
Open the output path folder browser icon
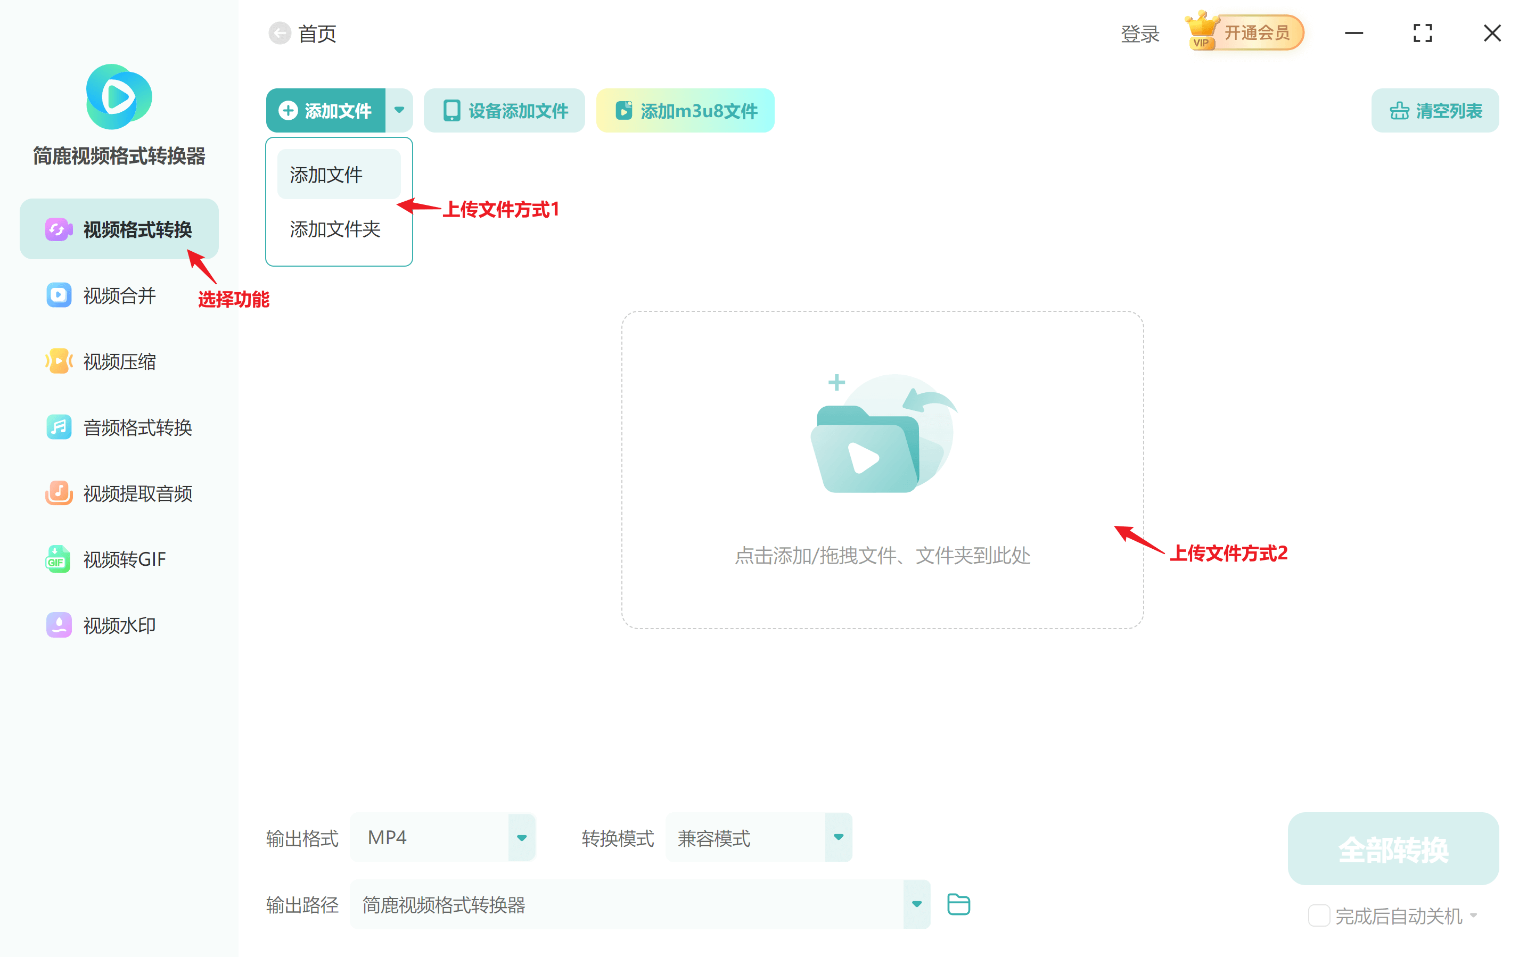click(958, 904)
